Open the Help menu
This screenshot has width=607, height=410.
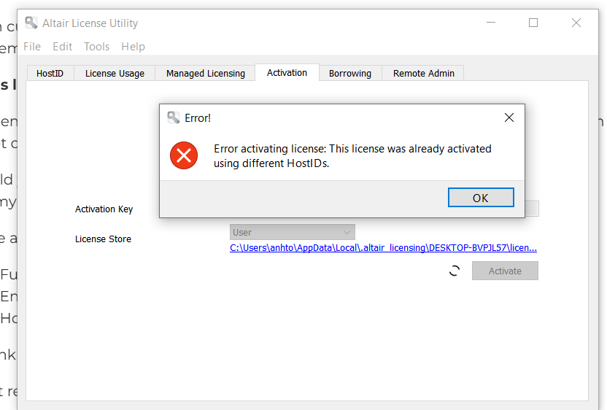pyautogui.click(x=134, y=47)
